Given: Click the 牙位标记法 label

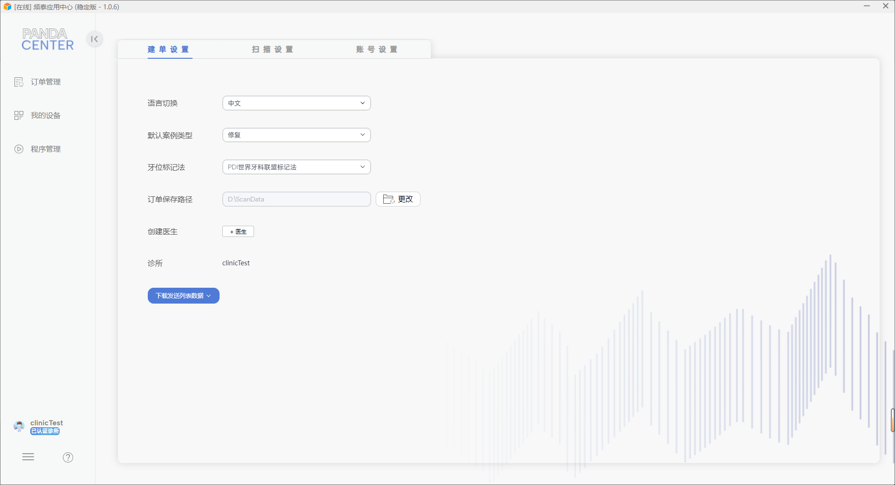Looking at the screenshot, I should [x=166, y=167].
